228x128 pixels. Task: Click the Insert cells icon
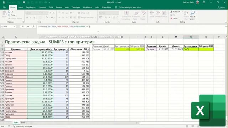[152, 13]
